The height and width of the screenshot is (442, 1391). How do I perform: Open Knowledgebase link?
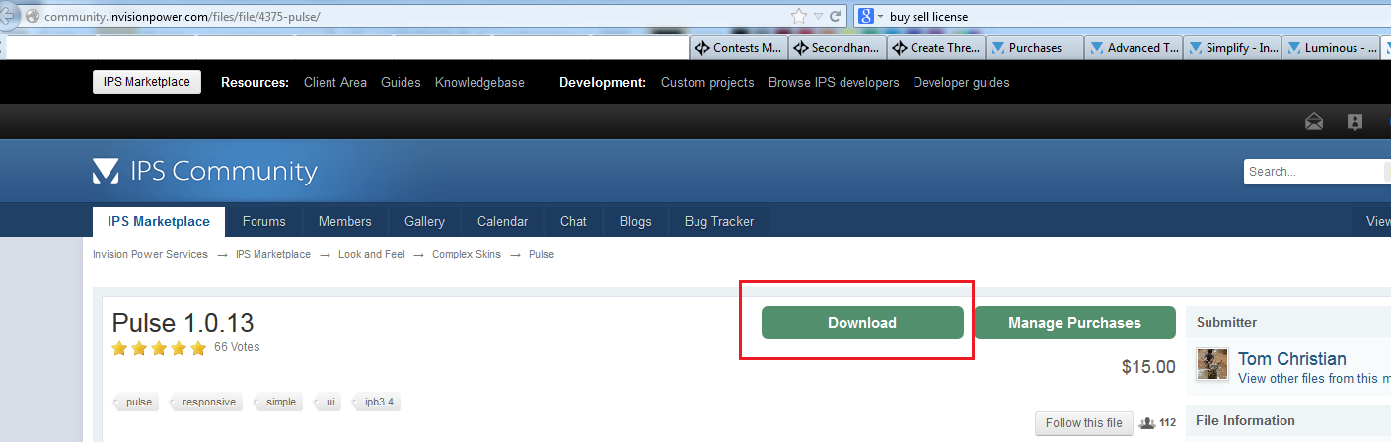pyautogui.click(x=479, y=83)
